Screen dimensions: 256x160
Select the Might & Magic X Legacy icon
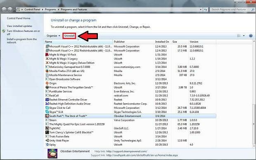[x=47, y=59]
